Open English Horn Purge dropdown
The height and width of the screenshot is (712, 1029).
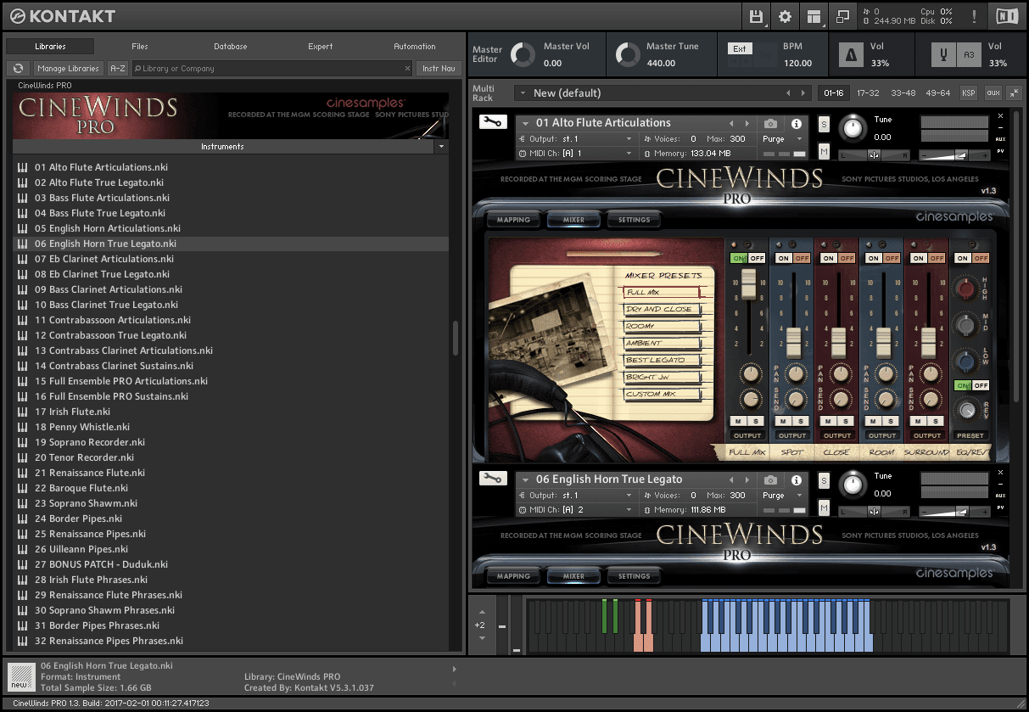[782, 495]
